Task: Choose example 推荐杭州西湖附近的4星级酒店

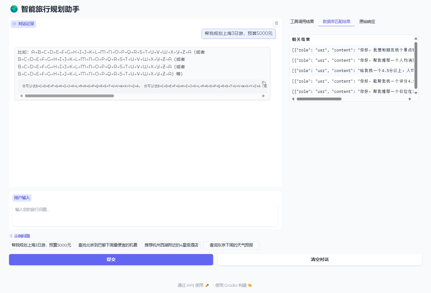Action: pyautogui.click(x=171, y=245)
